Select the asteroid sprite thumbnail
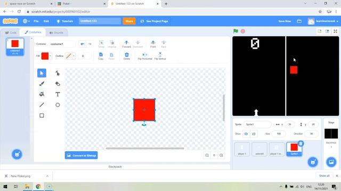The image size is (341, 191). (x=259, y=149)
